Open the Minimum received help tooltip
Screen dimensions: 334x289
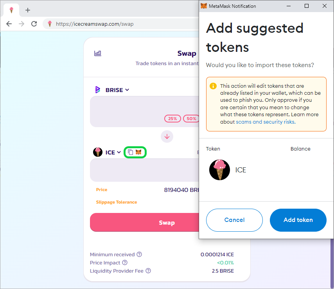(x=139, y=254)
